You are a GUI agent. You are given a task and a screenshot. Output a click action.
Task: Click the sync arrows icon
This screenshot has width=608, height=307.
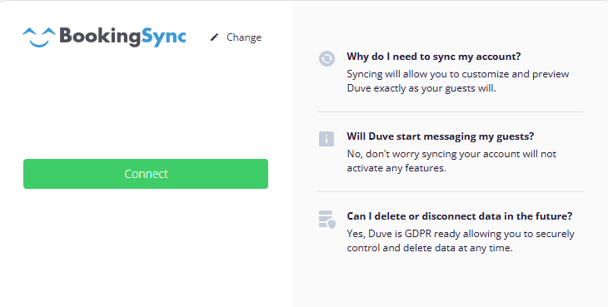click(326, 59)
